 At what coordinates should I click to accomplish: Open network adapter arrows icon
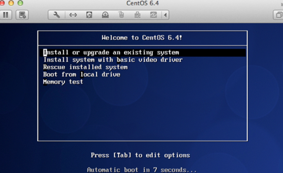[73, 15]
